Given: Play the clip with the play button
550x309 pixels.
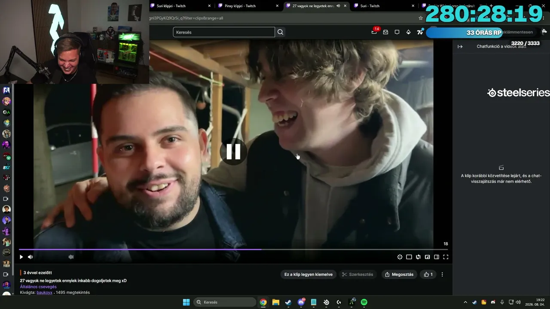Looking at the screenshot, I should 21,257.
